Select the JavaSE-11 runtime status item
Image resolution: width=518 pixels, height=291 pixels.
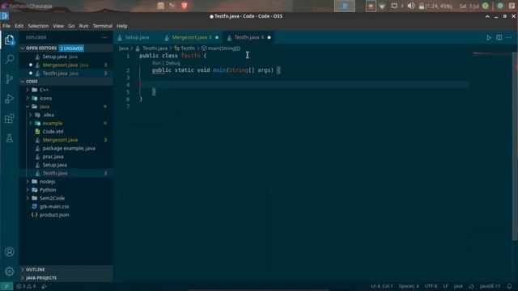490,286
